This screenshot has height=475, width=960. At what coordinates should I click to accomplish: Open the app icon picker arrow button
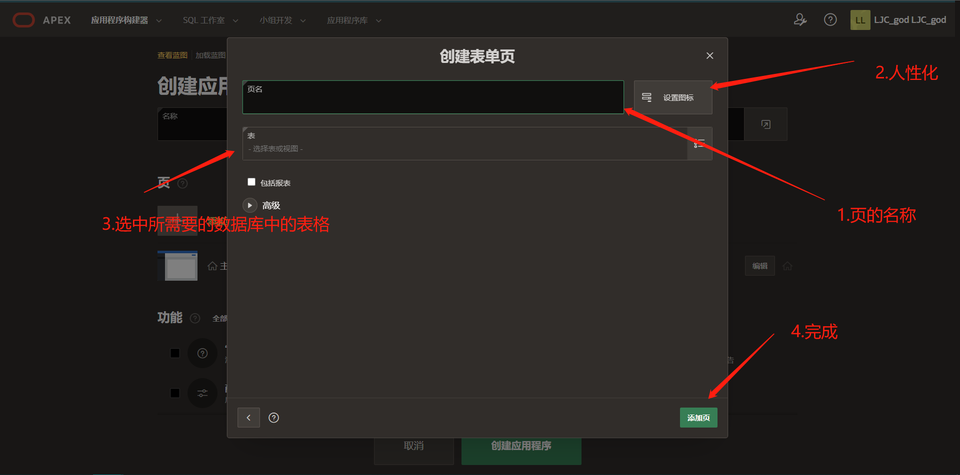(765, 124)
